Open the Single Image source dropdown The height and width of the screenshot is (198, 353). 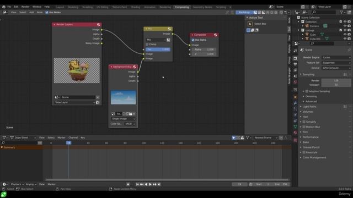coord(123,119)
